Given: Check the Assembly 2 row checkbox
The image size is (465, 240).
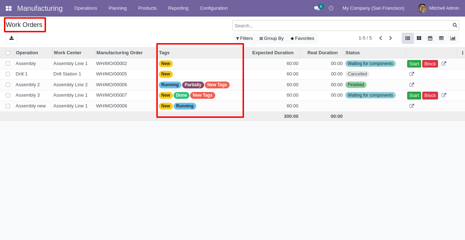Looking at the screenshot, I should 8,85.
